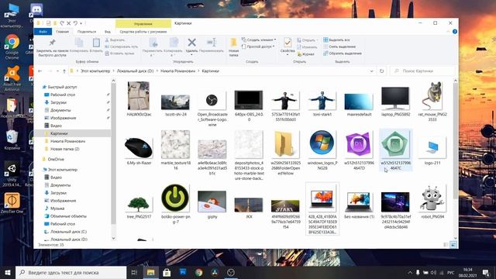
Task: Open the Управление (Manage) contextual tab
Action: click(143, 24)
